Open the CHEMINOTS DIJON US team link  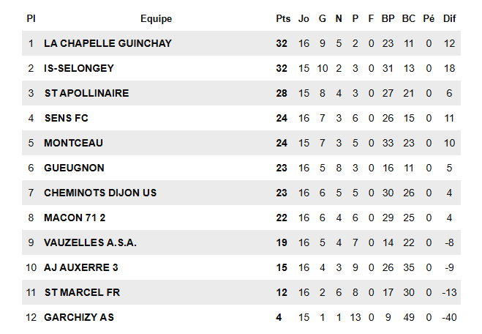[100, 193]
